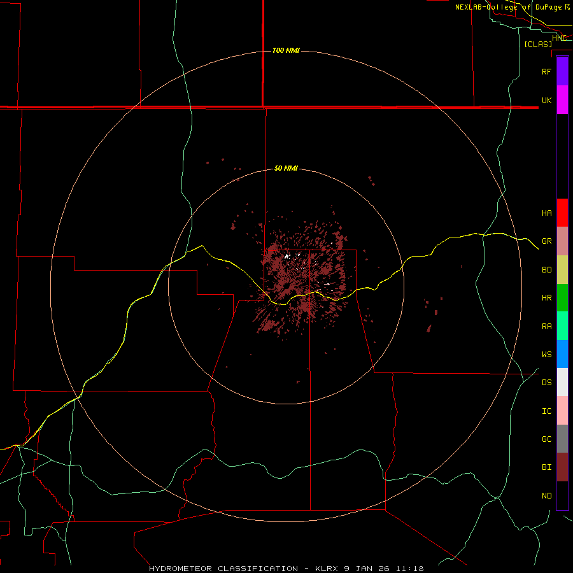Click the RA light green legend swatch

click(562, 326)
